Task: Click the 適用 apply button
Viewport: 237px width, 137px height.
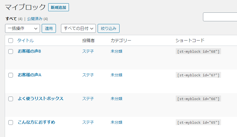Action: coord(49,28)
